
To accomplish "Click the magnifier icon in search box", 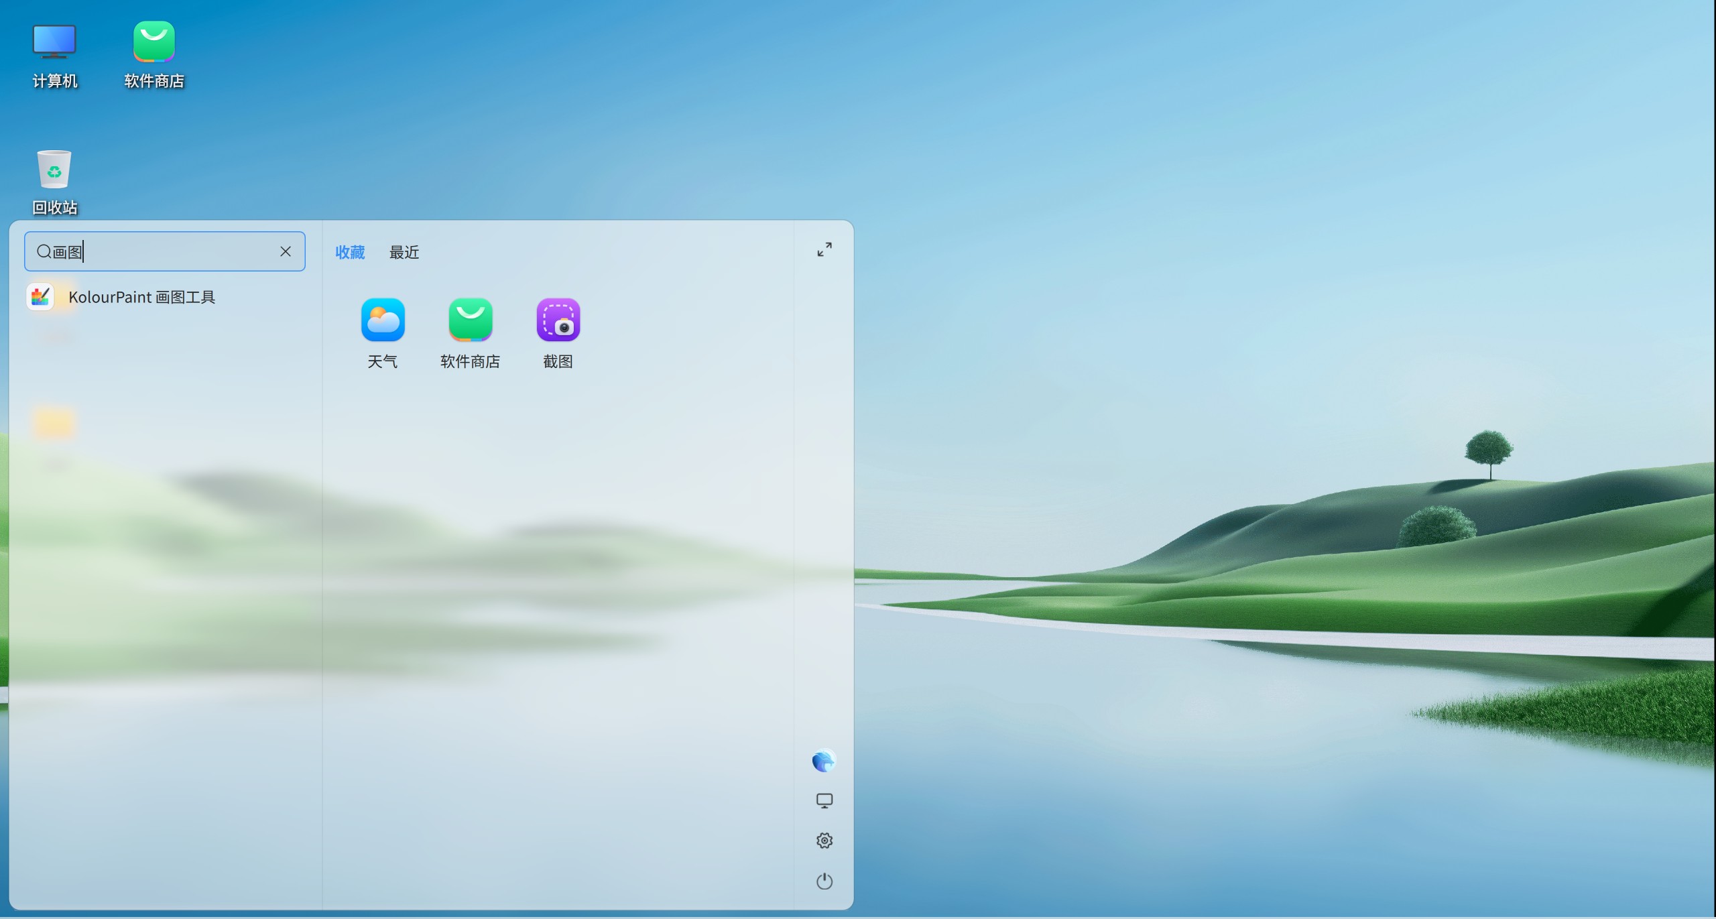I will click(44, 251).
